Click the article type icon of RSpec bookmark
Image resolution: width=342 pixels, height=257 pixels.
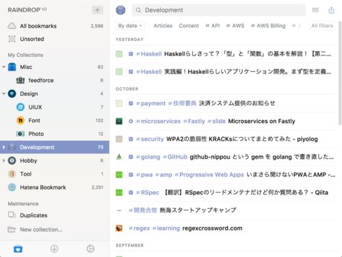[131, 193]
